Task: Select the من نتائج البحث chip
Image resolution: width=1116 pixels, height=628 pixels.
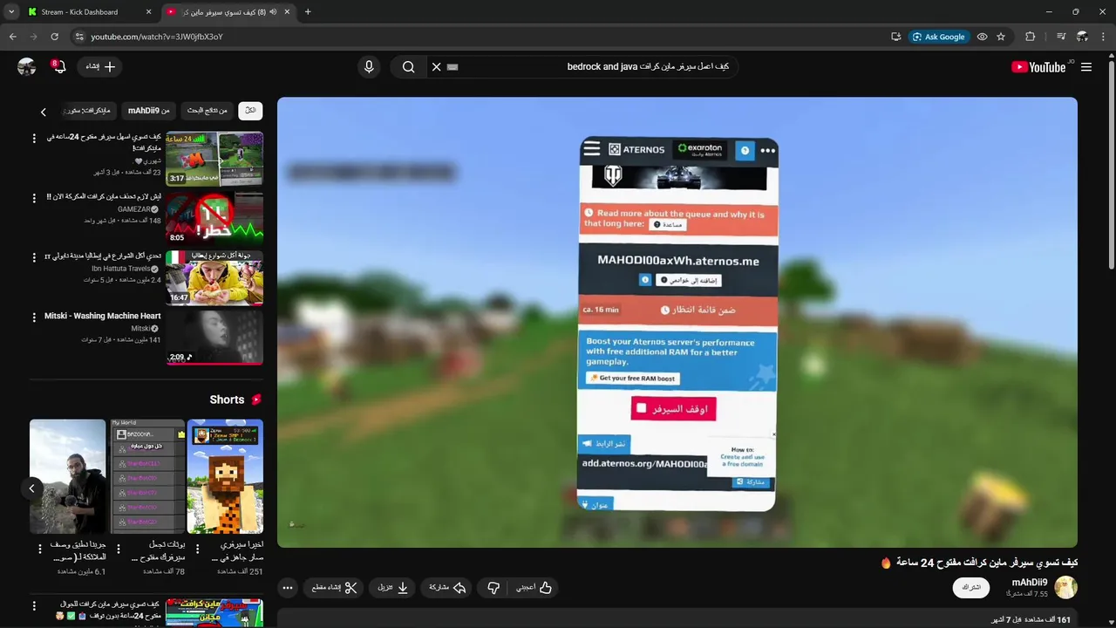Action: point(208,111)
